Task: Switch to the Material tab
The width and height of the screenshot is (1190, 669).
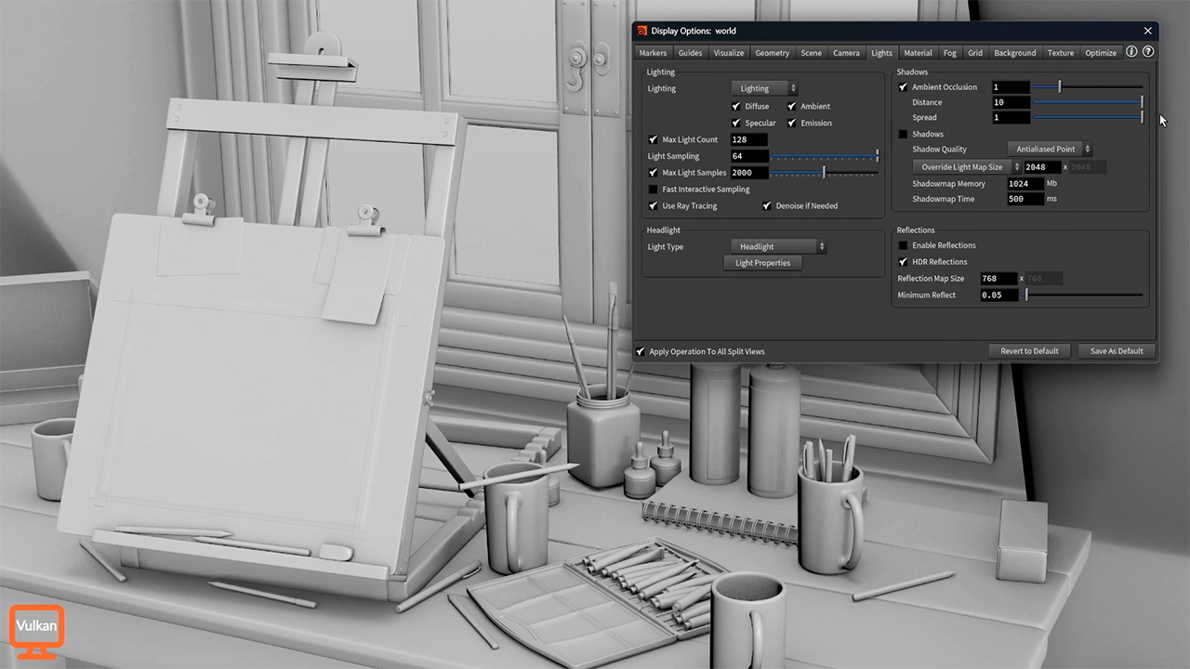Action: [x=918, y=53]
